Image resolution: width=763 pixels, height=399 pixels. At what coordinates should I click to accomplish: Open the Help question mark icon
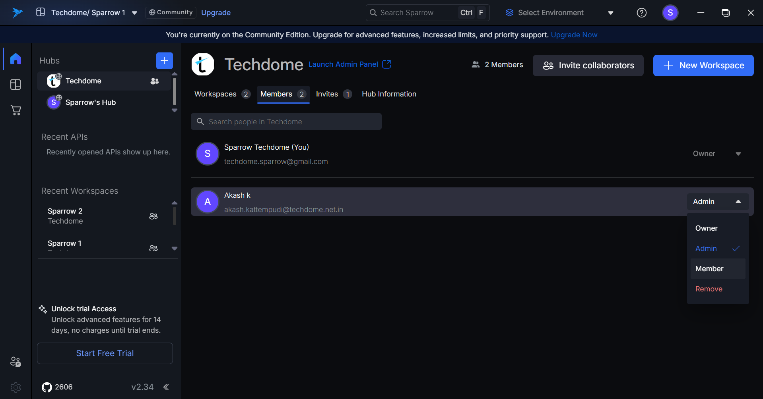coord(641,13)
